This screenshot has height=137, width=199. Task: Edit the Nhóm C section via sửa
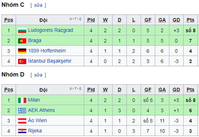[x=38, y=5]
